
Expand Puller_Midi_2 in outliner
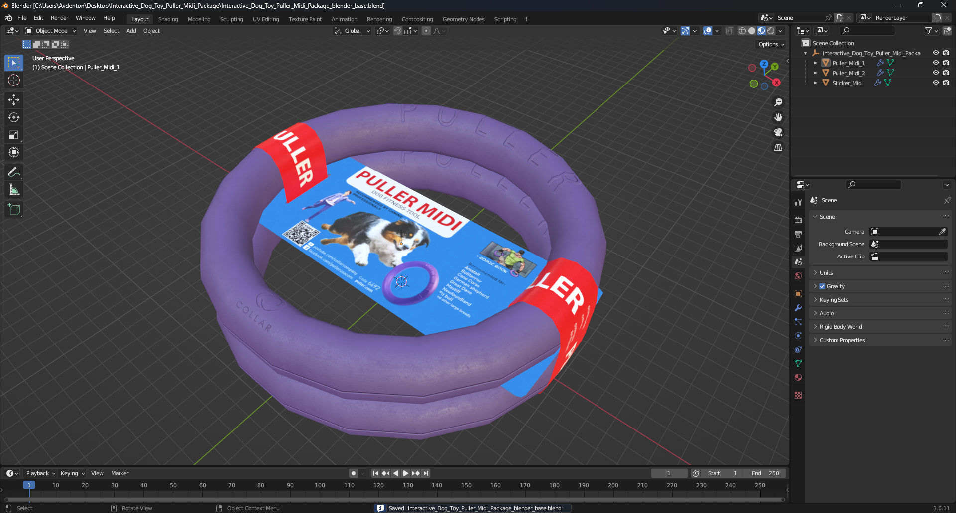click(815, 73)
